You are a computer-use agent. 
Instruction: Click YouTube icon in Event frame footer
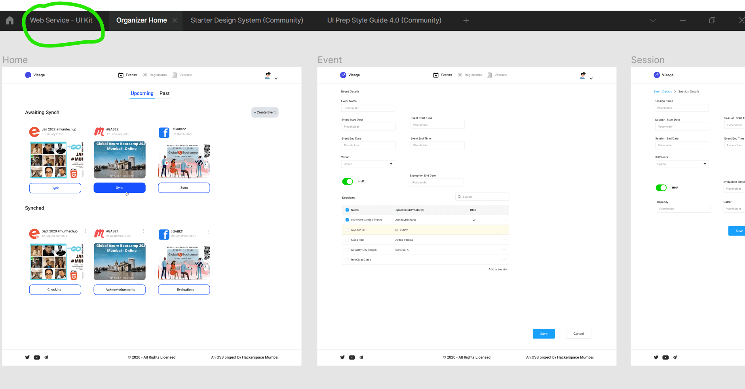352,357
